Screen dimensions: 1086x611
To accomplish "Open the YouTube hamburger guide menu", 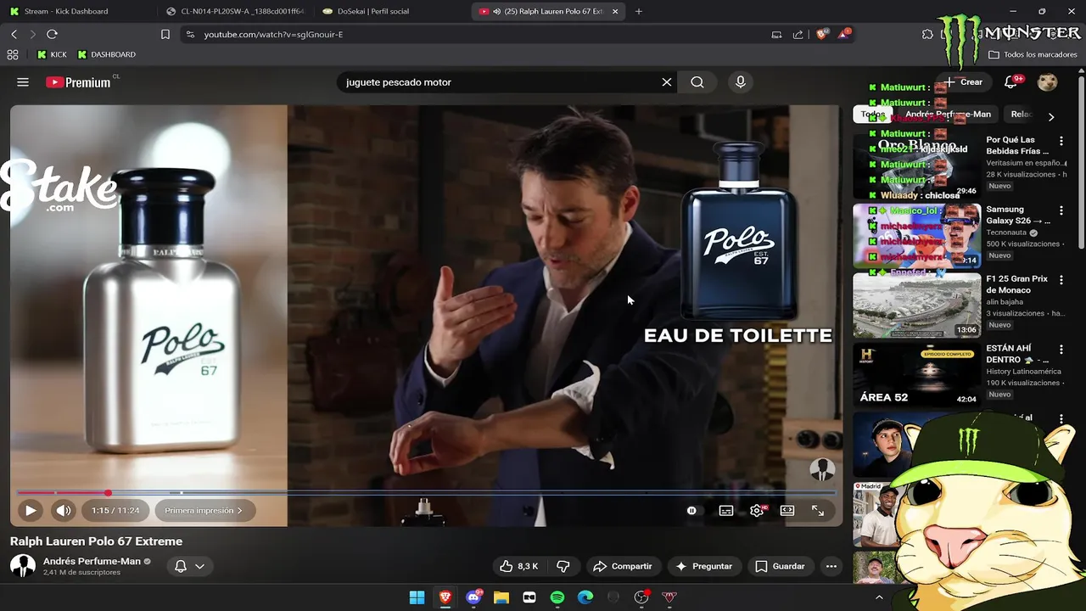I will [23, 82].
